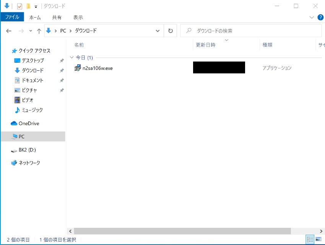This screenshot has height=245, width=325.
Task: Open the quick access toolbar customize dropdown
Action: (x=36, y=6)
